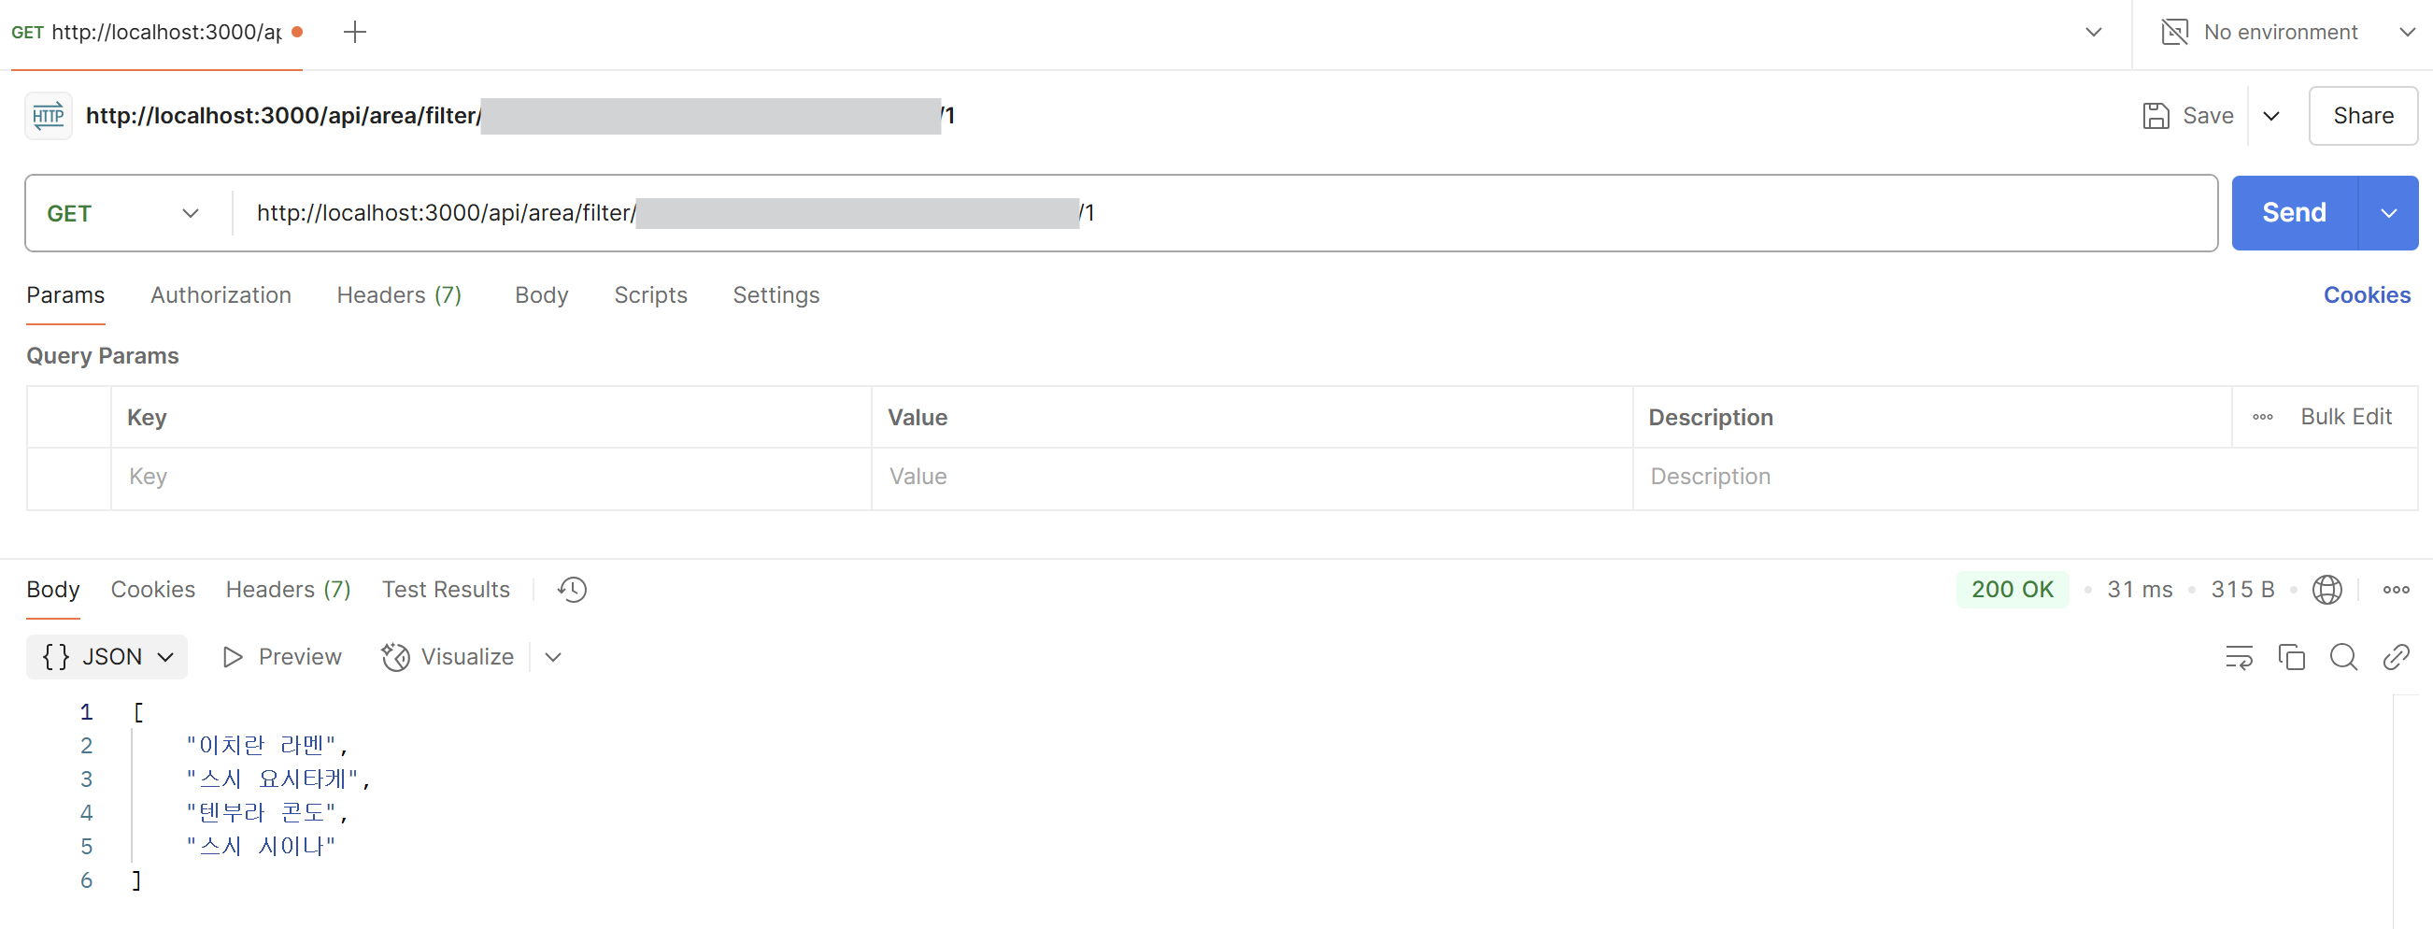This screenshot has width=2433, height=929.
Task: Open a new request tab with plus icon
Action: pyautogui.click(x=354, y=32)
